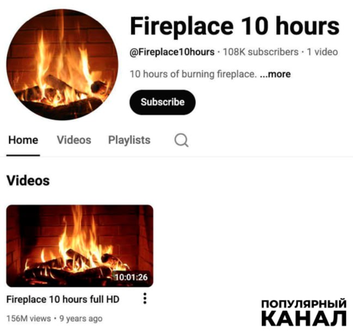This screenshot has height=332, width=353.
Task: Click the Videos section heading
Action: click(28, 180)
